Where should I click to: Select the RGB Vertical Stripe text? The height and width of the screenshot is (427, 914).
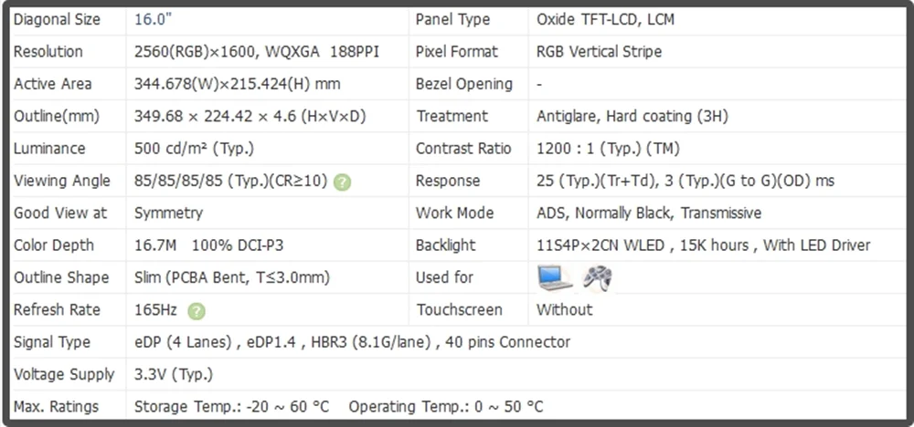[x=611, y=52]
